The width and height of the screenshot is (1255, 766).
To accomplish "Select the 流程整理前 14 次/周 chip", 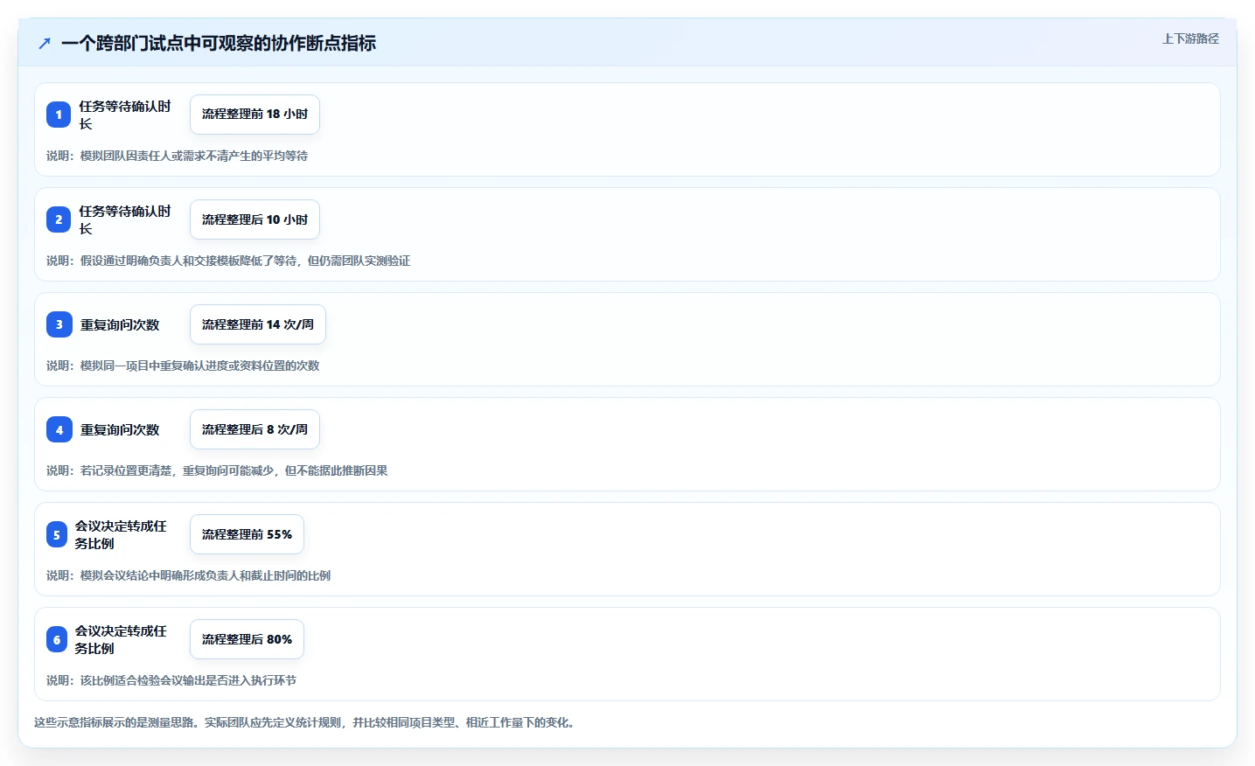I will point(258,324).
